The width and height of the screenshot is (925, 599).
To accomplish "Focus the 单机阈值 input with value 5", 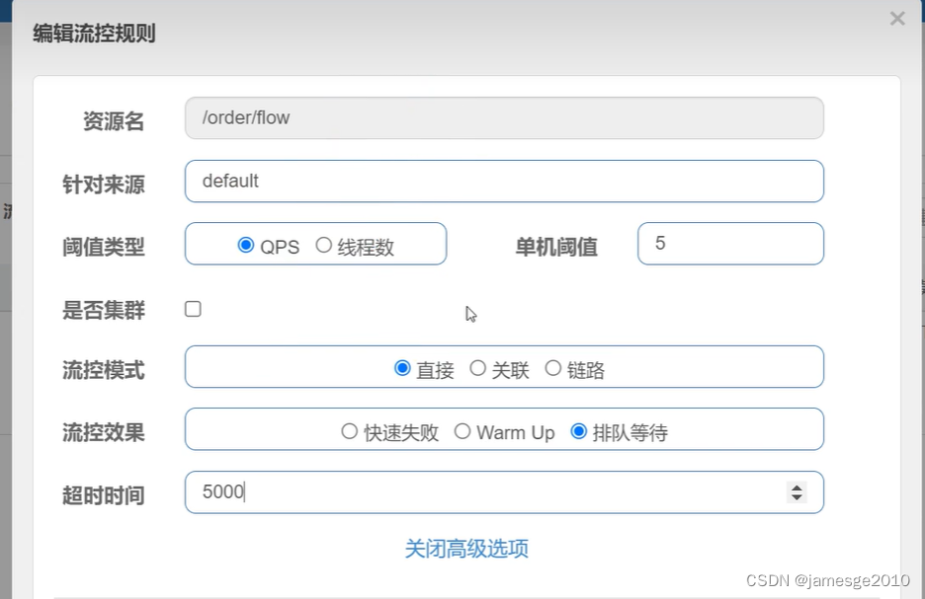I will click(730, 244).
